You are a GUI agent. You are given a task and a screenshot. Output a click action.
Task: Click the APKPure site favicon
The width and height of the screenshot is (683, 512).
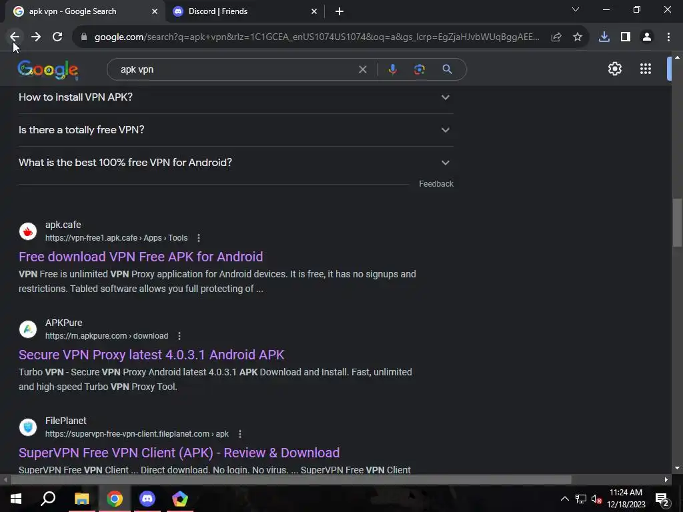(28, 329)
